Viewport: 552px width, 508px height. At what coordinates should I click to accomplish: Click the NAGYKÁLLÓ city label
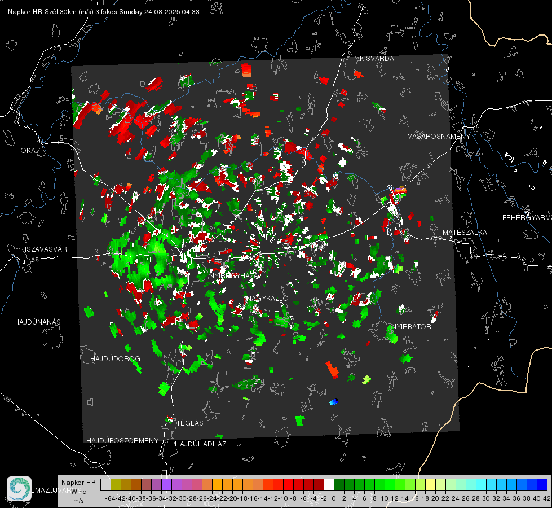click(x=267, y=298)
